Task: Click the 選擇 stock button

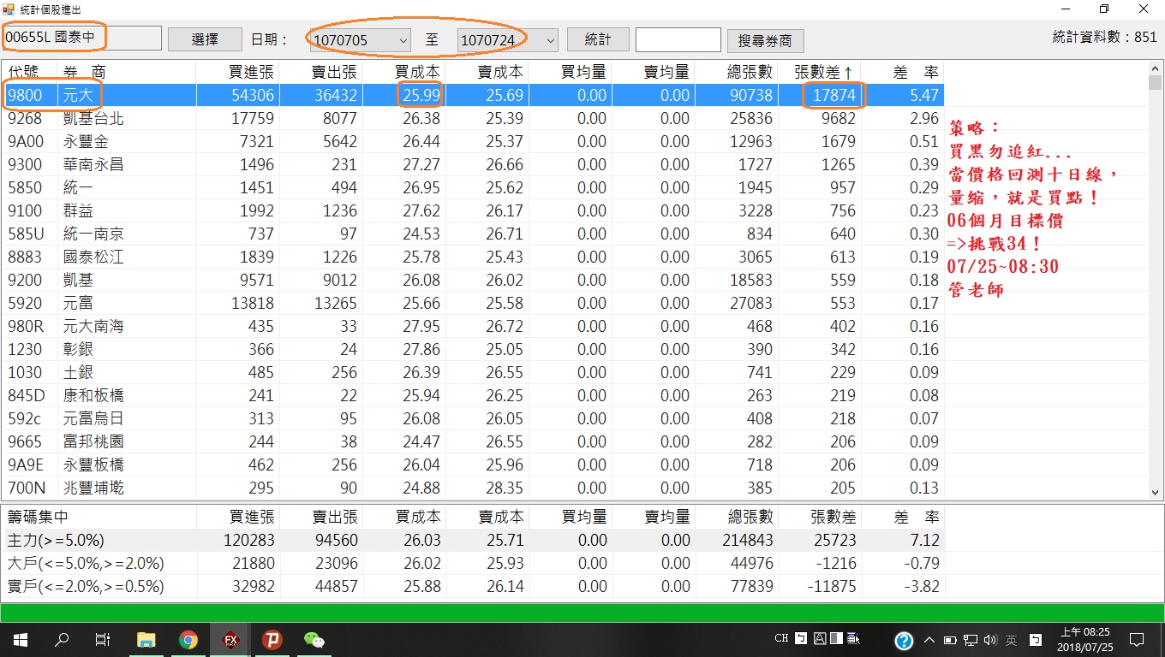Action: [205, 39]
